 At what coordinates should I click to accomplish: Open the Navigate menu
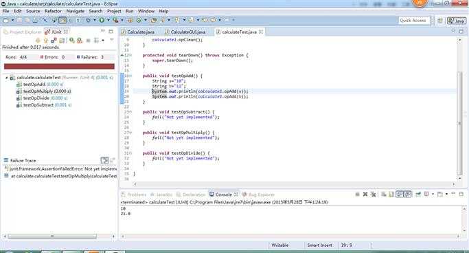(x=76, y=11)
